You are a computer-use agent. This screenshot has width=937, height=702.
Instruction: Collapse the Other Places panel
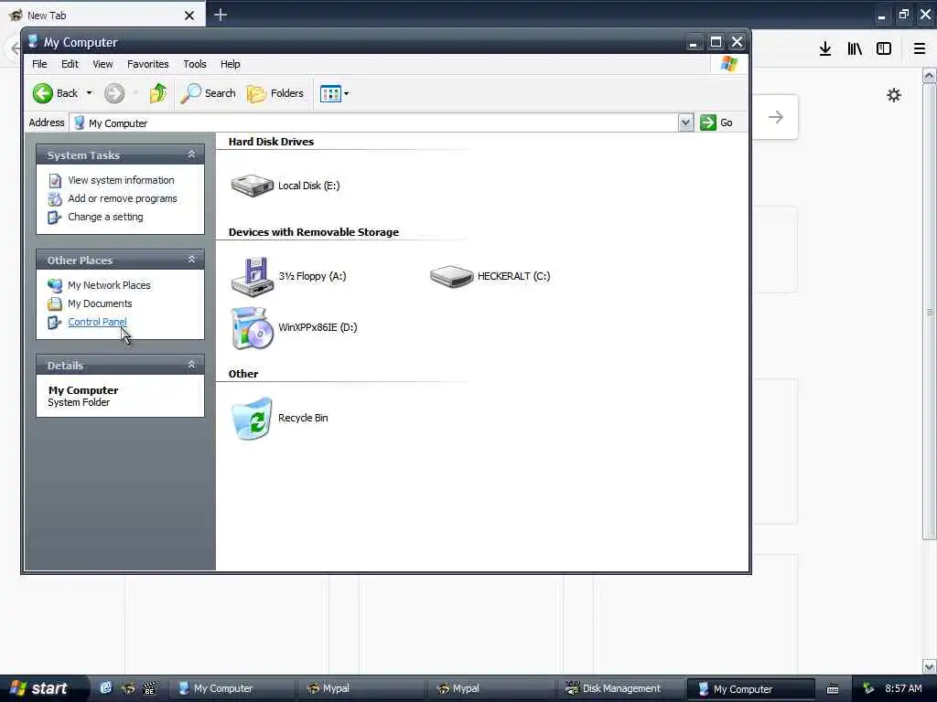191,260
